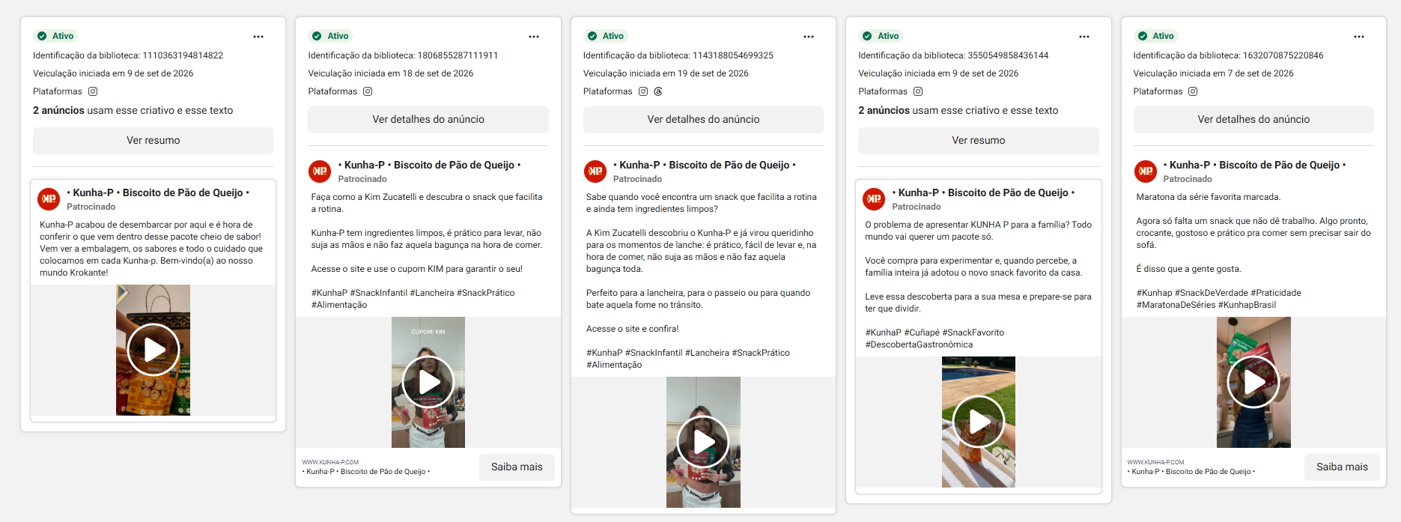Click the Instagram platform icon on ad 3550549858436144
The height and width of the screenshot is (522, 1401).
click(x=918, y=91)
